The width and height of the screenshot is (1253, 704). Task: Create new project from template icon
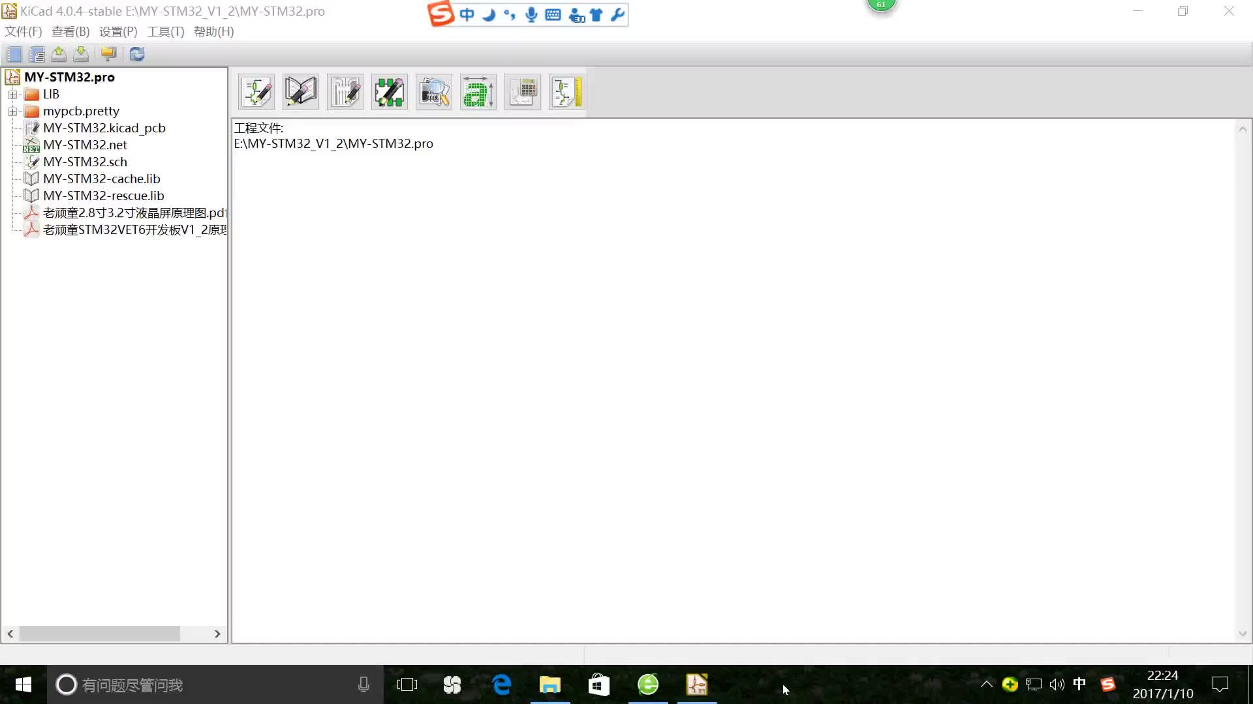pyautogui.click(x=37, y=54)
